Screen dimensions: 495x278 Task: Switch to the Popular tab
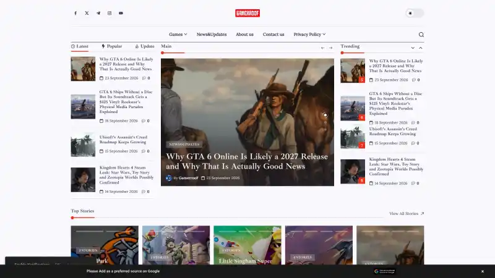112,46
